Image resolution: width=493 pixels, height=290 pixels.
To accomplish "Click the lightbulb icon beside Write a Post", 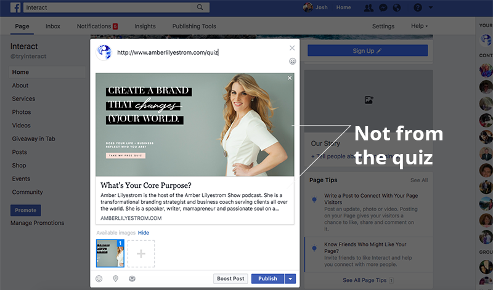I will 314,199.
